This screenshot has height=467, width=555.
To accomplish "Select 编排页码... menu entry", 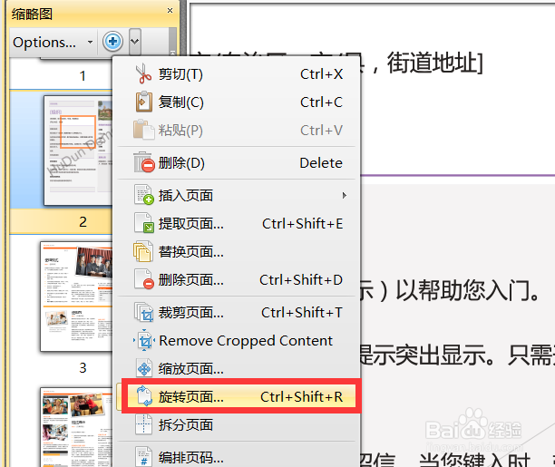I will click(237, 457).
